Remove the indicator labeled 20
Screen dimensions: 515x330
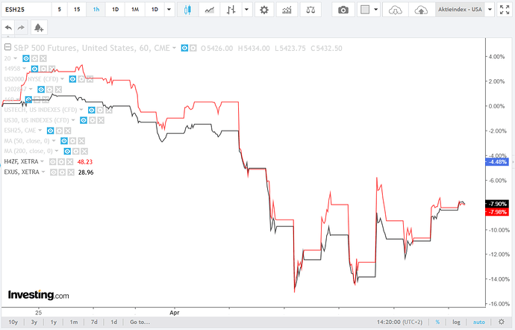(x=43, y=58)
